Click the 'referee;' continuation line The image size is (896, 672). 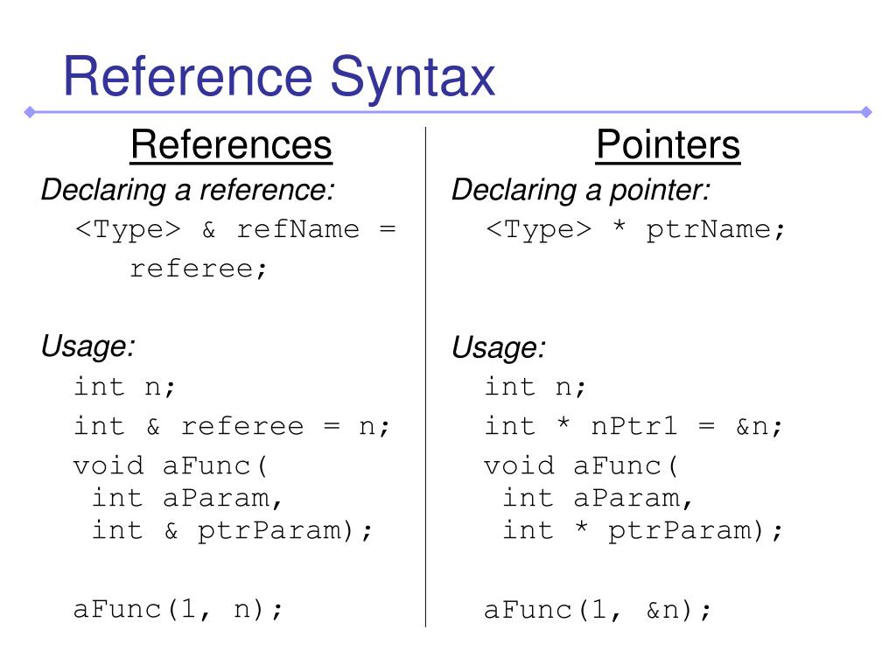click(199, 269)
